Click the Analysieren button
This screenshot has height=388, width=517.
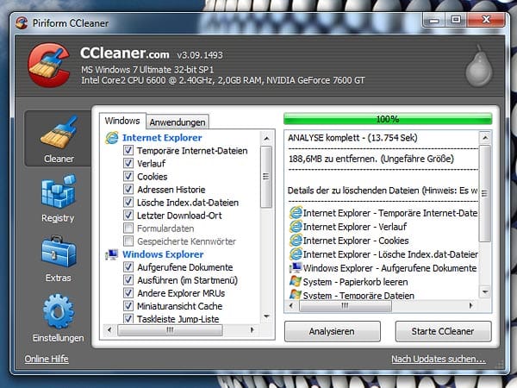pyautogui.click(x=333, y=331)
